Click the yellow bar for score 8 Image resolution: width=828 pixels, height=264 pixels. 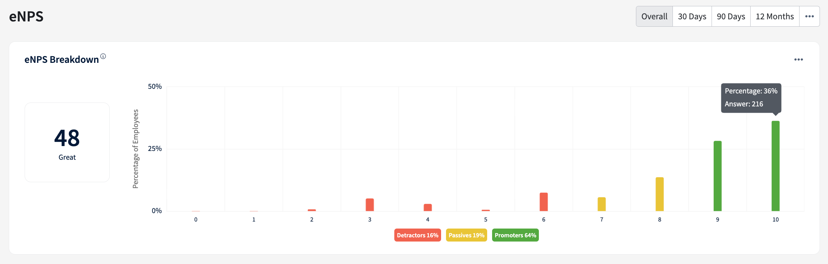[660, 194]
